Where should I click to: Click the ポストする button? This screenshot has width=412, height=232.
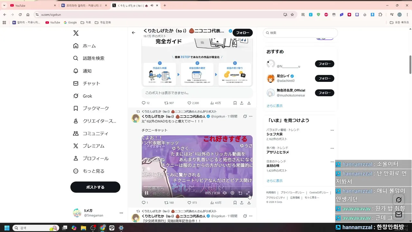[95, 187]
